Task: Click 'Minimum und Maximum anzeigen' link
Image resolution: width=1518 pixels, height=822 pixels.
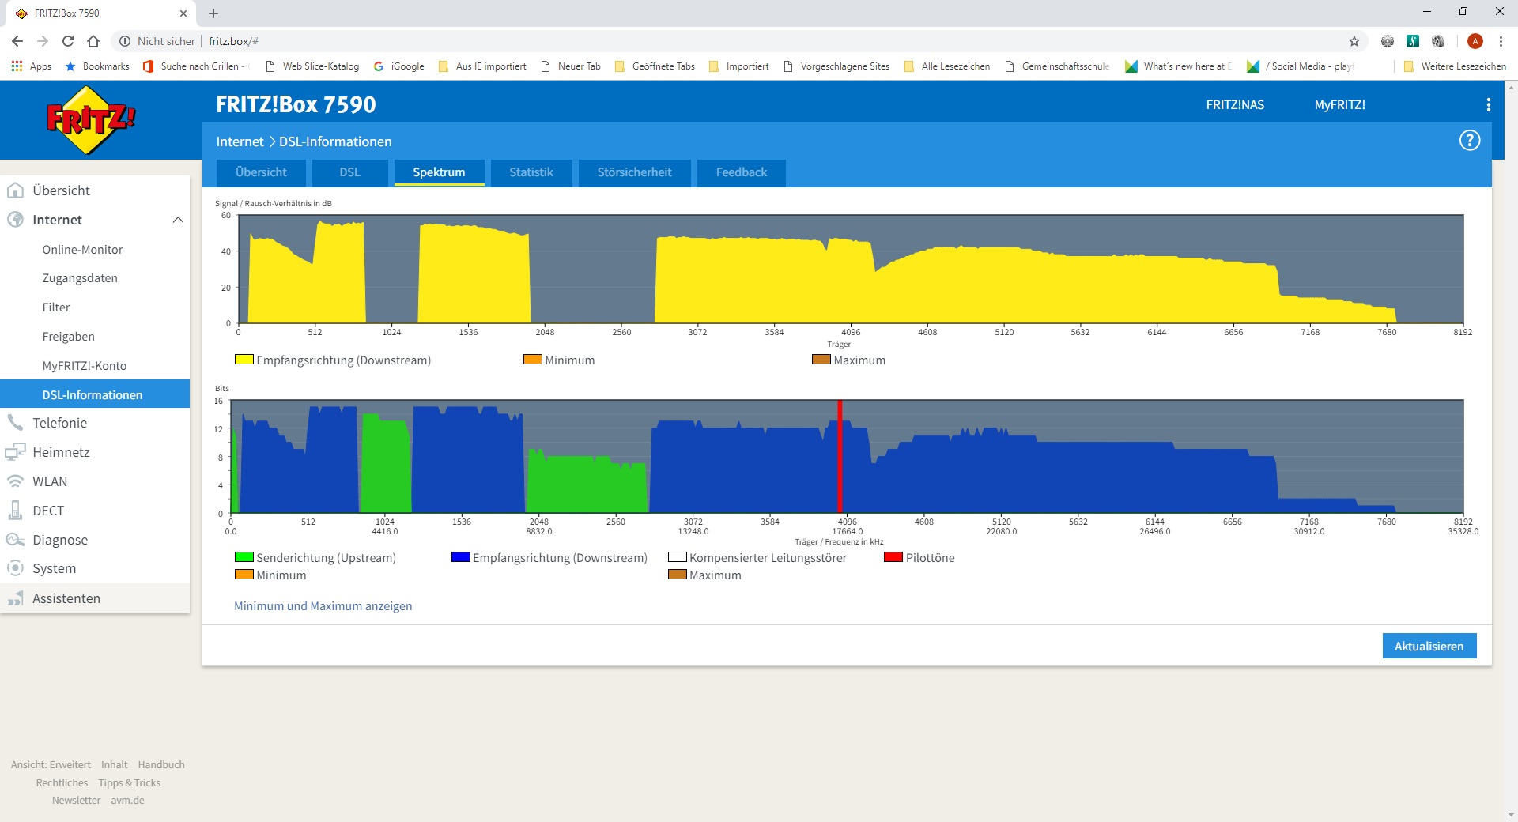Action: pyautogui.click(x=323, y=606)
